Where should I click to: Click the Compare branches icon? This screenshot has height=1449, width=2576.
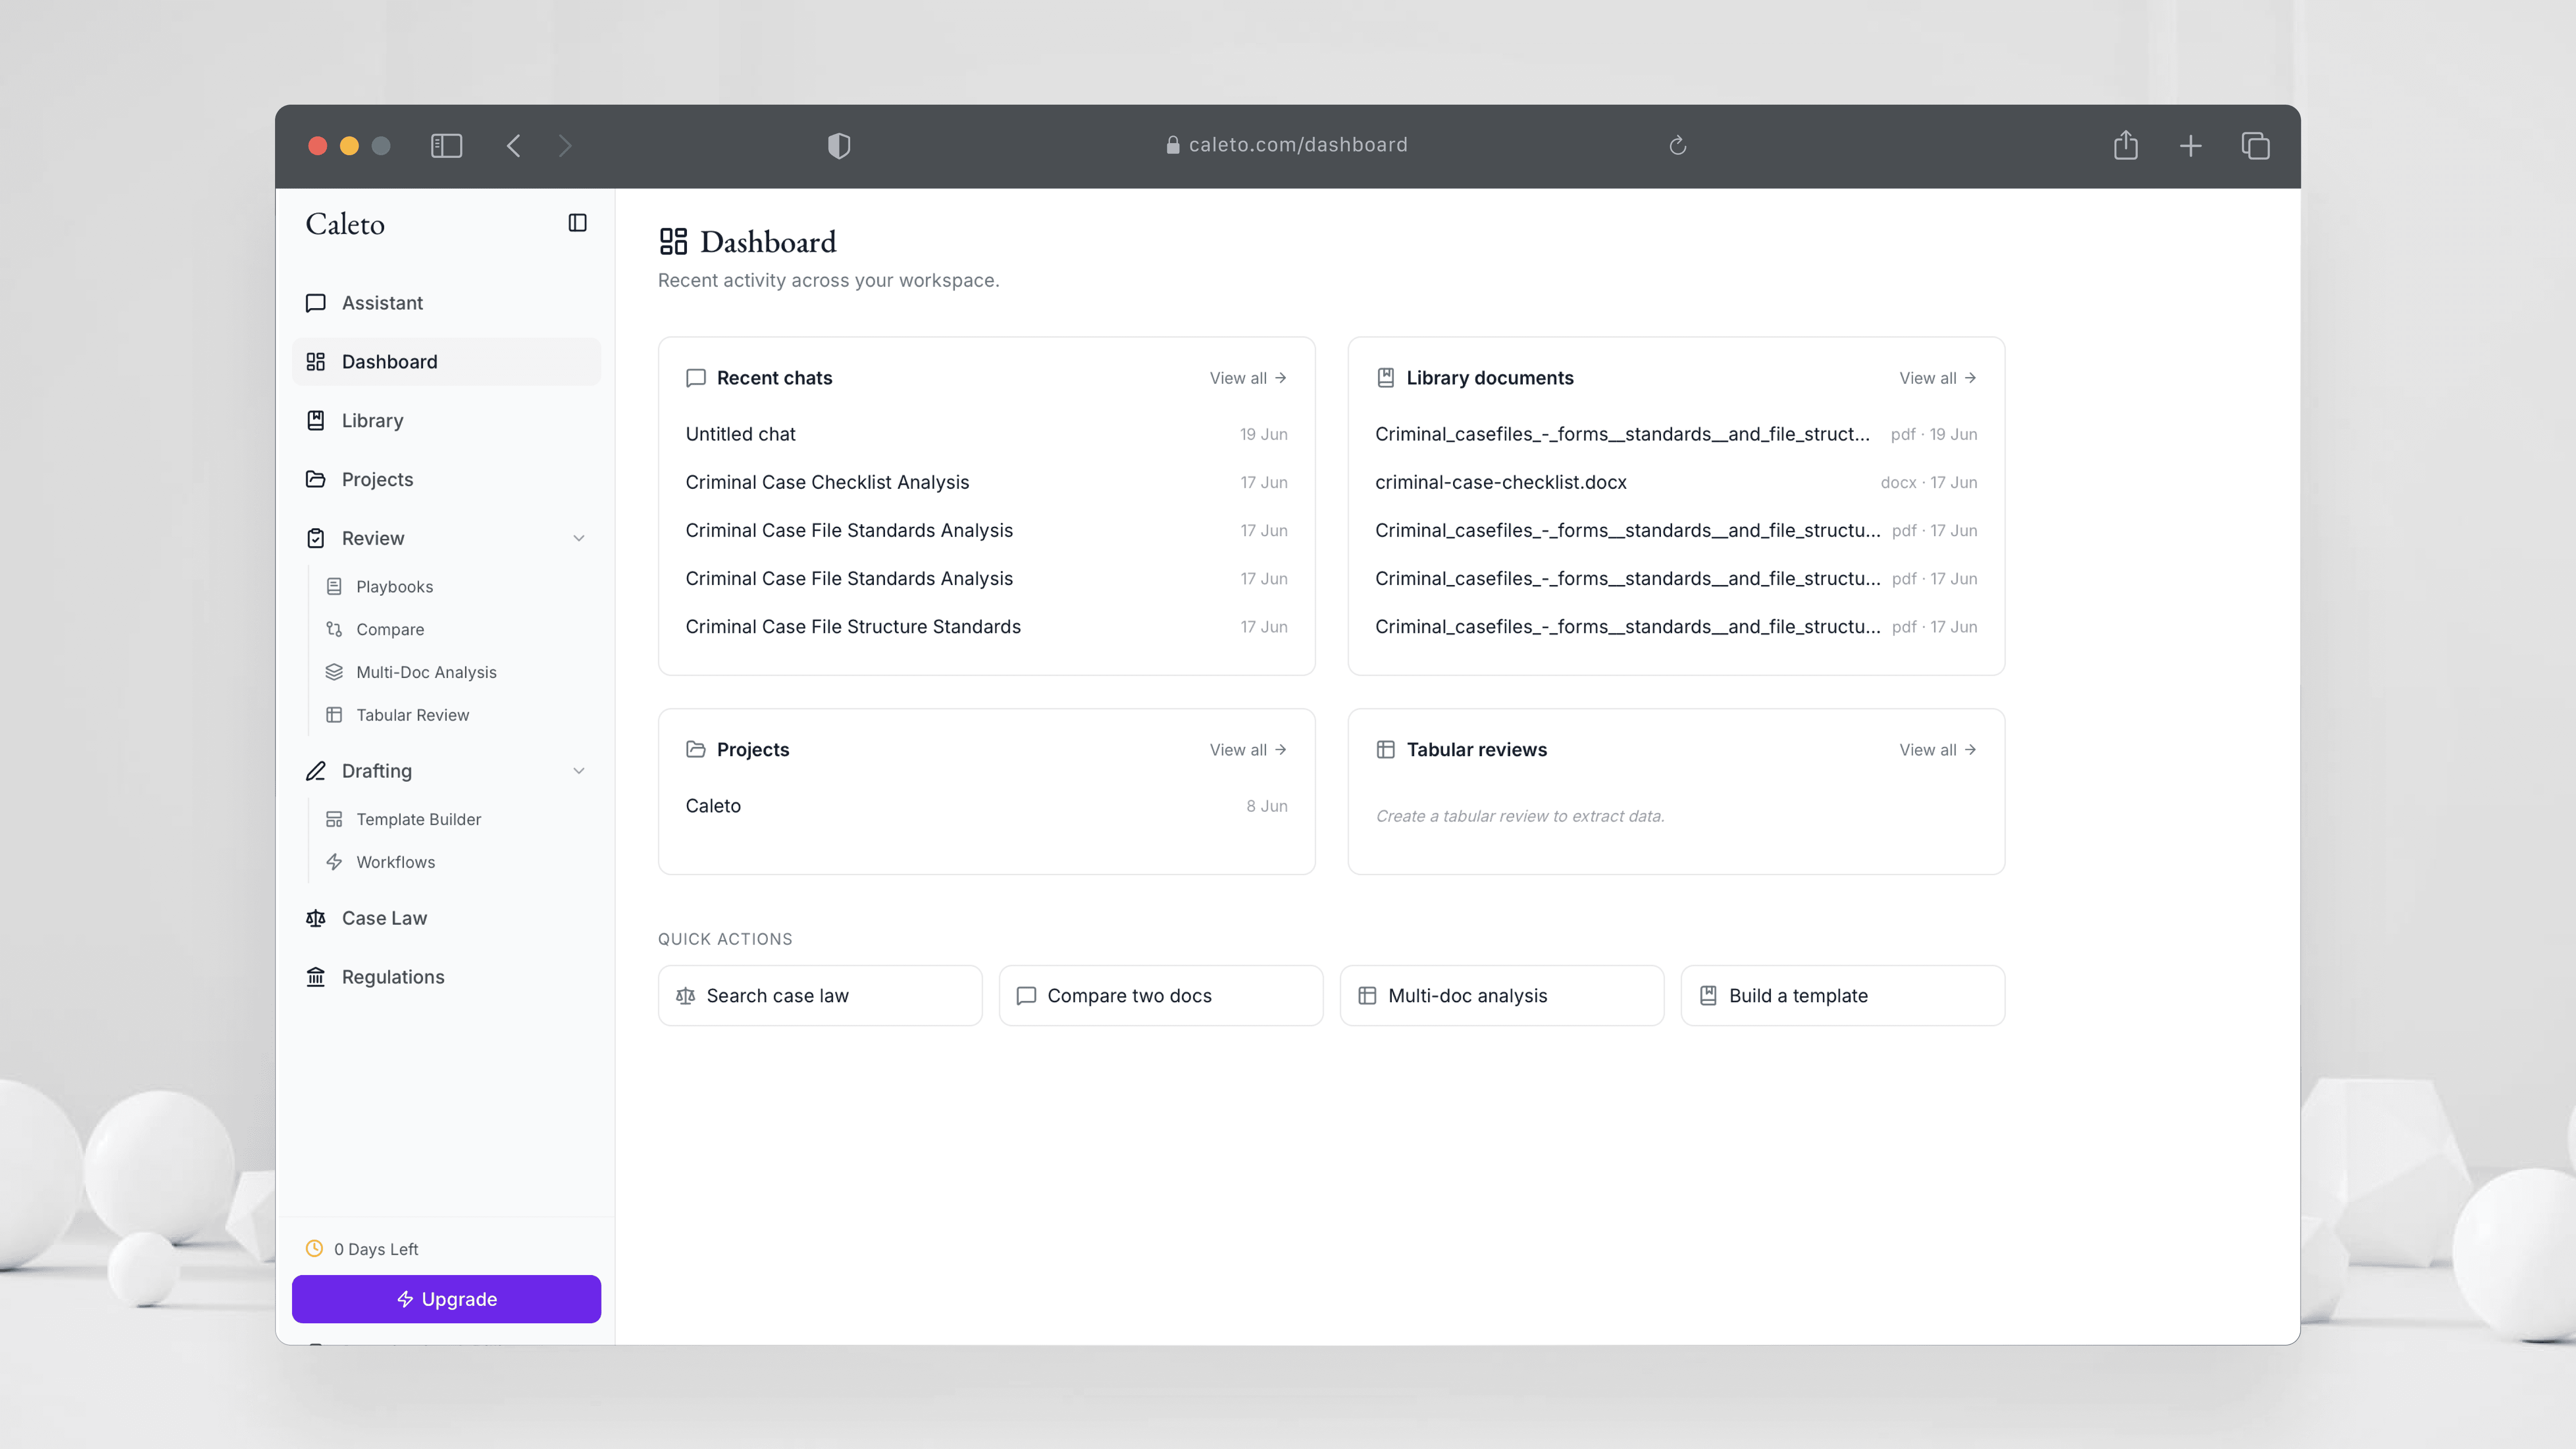coord(334,630)
